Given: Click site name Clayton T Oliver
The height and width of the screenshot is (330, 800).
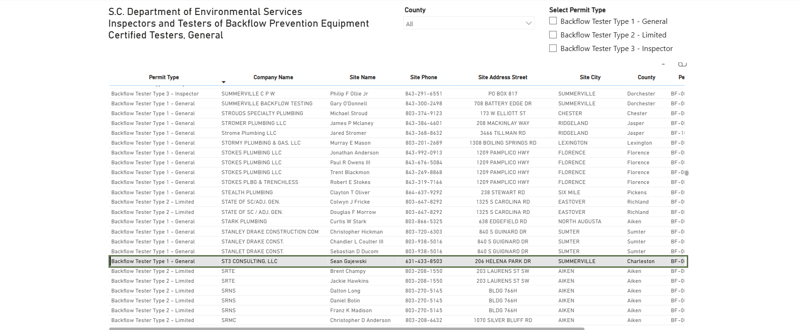Looking at the screenshot, I should pos(350,192).
